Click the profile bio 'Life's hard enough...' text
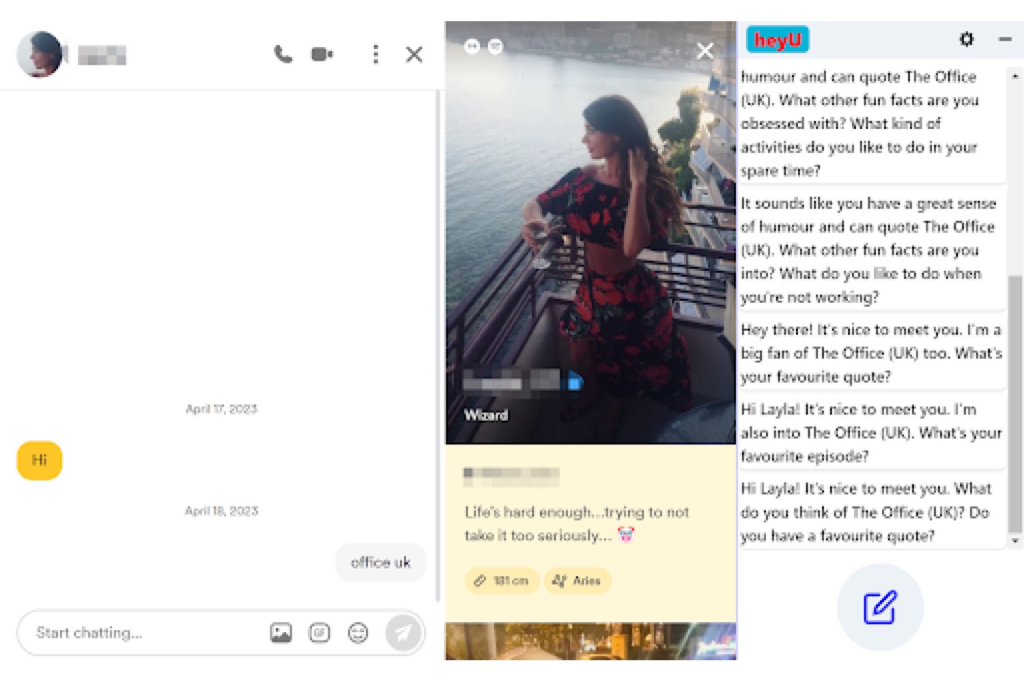 577,524
